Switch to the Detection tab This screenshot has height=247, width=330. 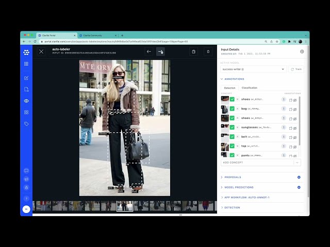tap(229, 88)
